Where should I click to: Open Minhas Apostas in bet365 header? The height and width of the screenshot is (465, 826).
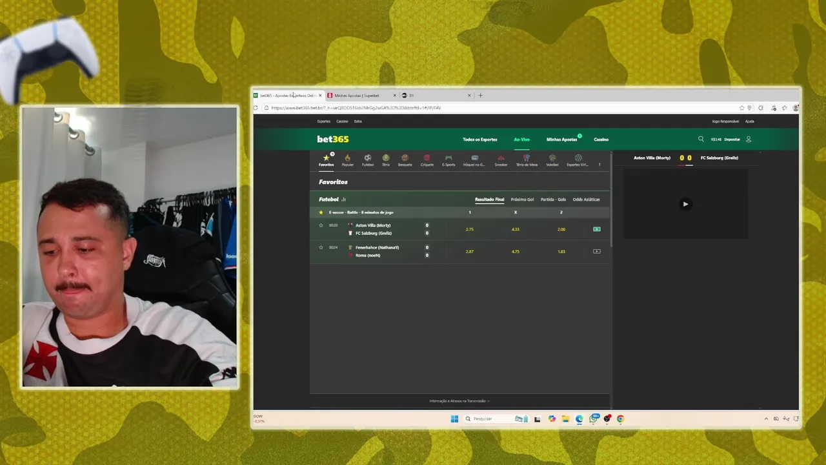562,139
